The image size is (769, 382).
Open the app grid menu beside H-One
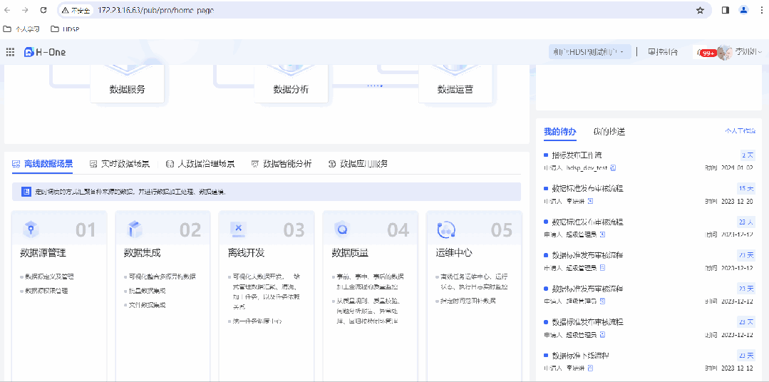pyautogui.click(x=10, y=52)
